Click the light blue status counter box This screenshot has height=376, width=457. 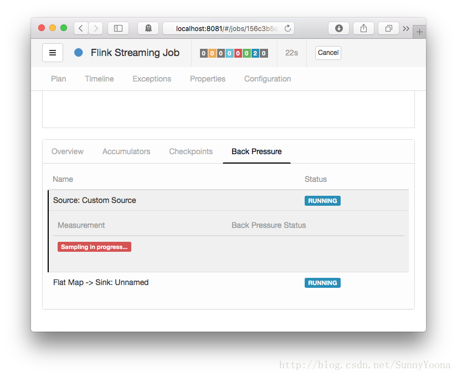(229, 53)
